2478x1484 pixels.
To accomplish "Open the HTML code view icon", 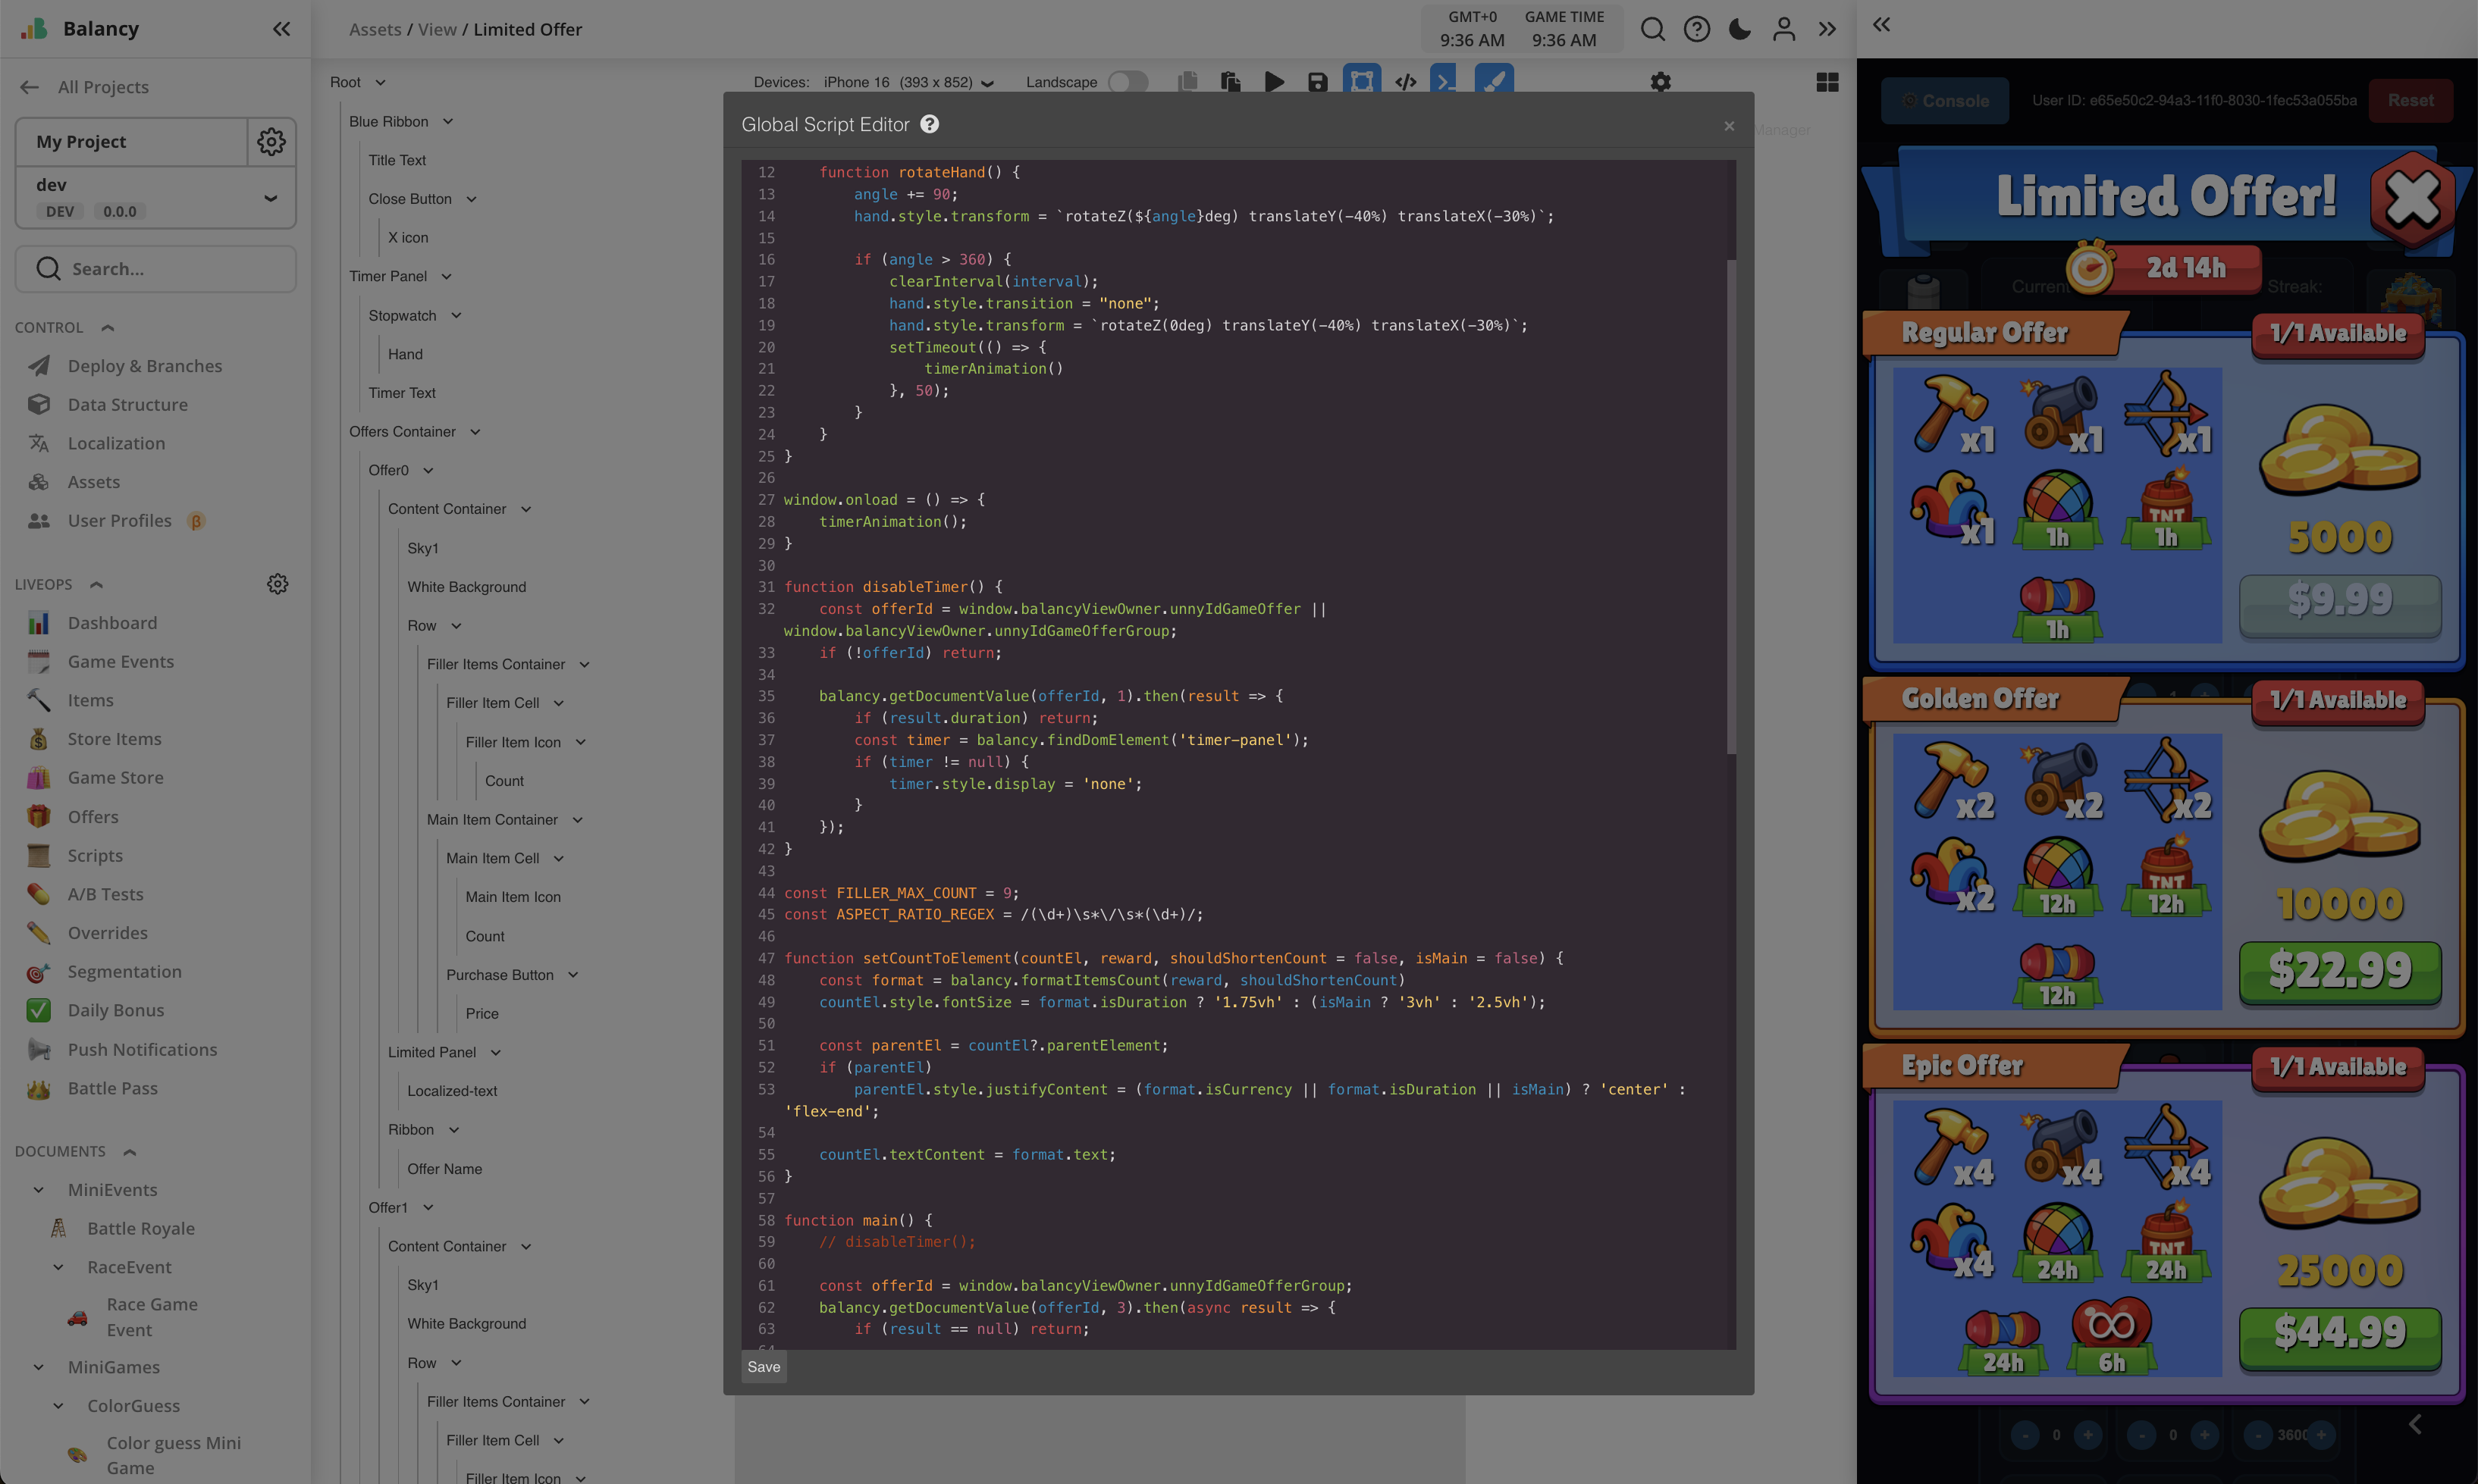I will click(1406, 82).
